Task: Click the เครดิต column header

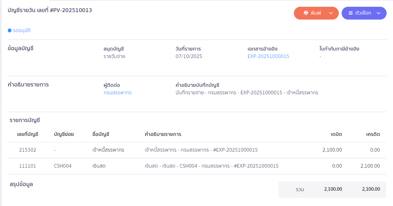Action: (372, 134)
